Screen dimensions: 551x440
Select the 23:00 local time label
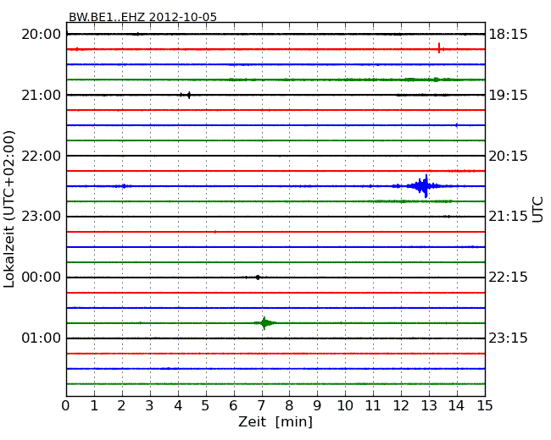[42, 217]
